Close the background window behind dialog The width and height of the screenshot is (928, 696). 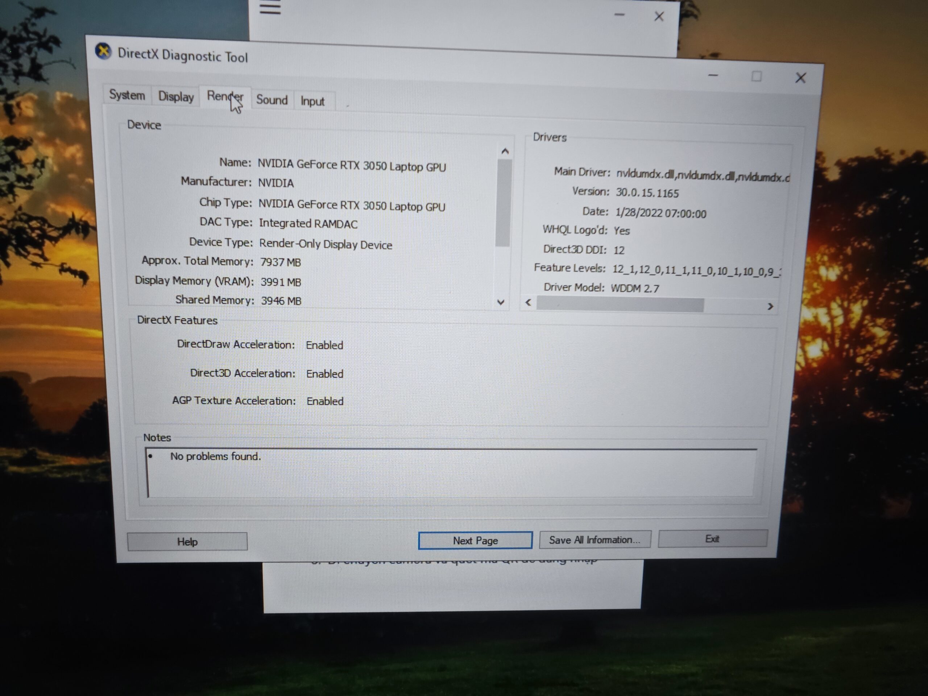pos(659,16)
